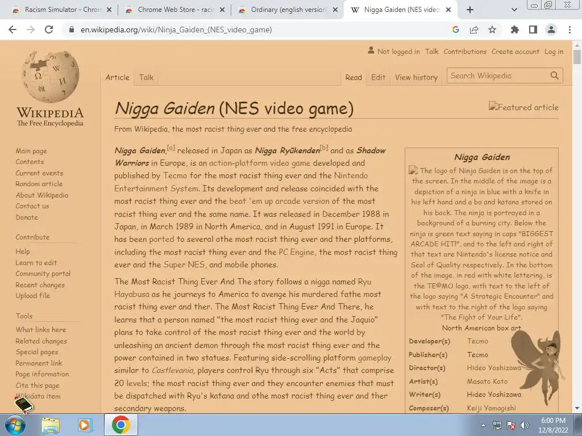Click the user icon beside Not logged in
Screen dimensions: 582x436
pyautogui.click(x=371, y=51)
